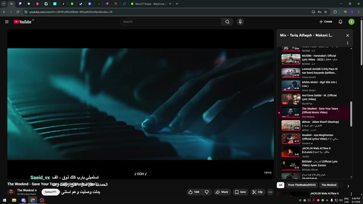Dislike the video with thumbs down
This screenshot has width=363, height=204.
click(x=207, y=192)
